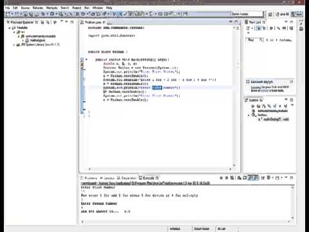Open the New Task dropdown arrow
The height and width of the screenshot is (232, 309).
(252, 28)
